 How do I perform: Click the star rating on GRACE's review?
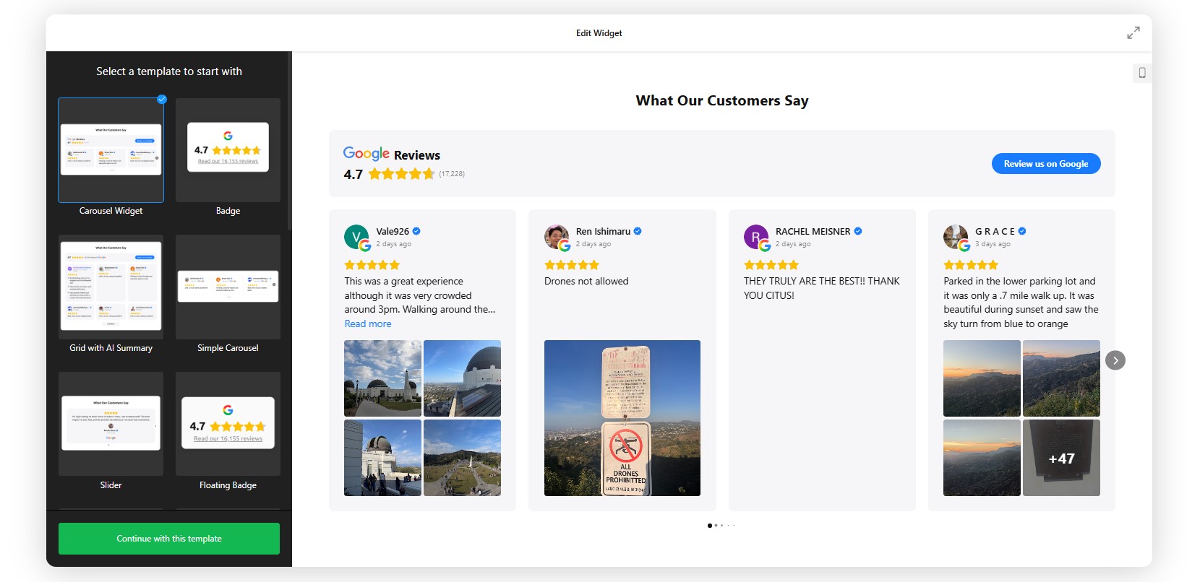point(971,265)
